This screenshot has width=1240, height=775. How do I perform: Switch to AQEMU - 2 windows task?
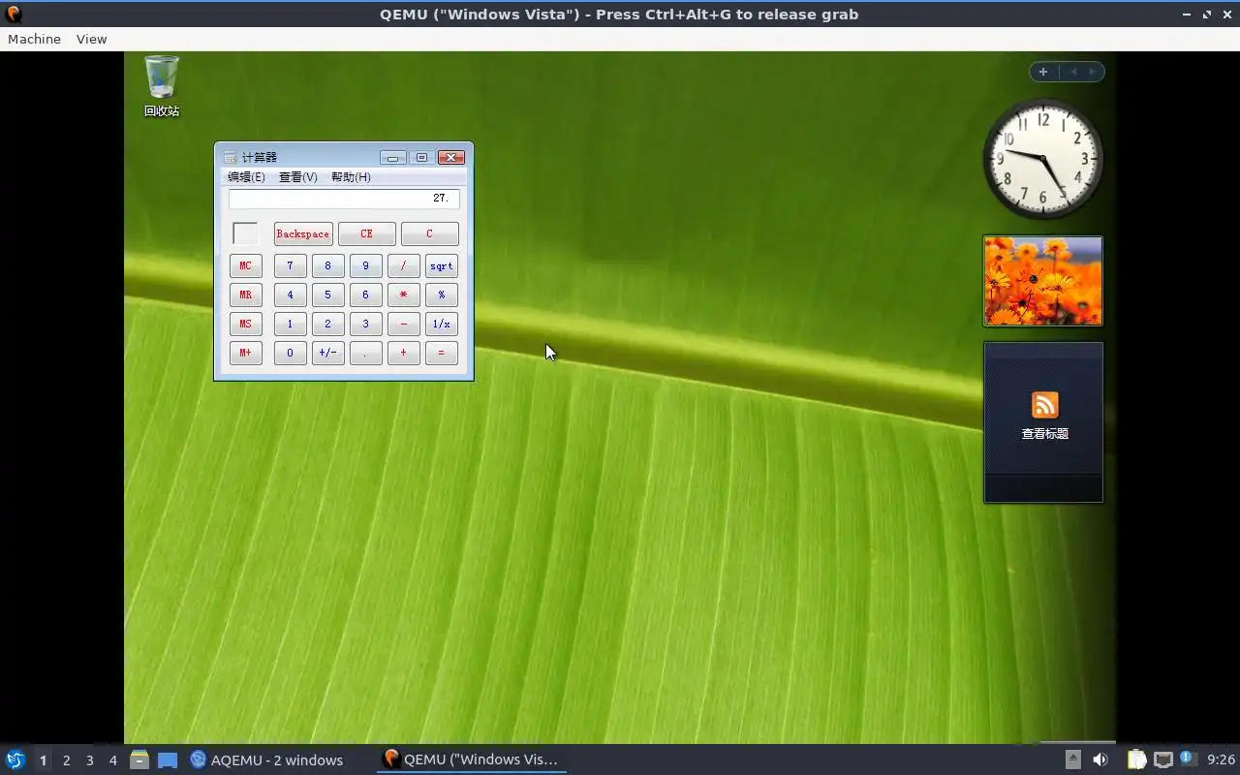pos(266,759)
